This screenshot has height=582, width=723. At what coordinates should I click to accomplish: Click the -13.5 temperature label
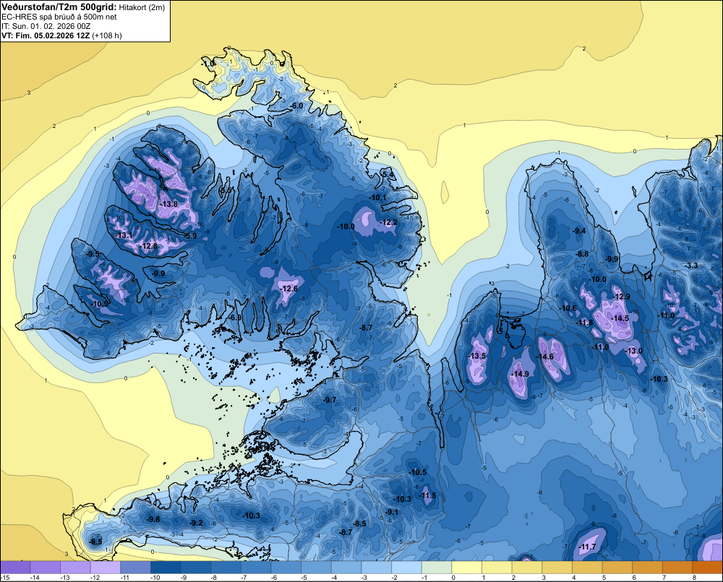477,356
